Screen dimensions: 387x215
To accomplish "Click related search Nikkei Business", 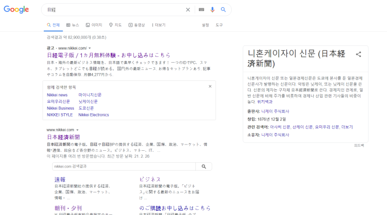I will coord(60,108).
